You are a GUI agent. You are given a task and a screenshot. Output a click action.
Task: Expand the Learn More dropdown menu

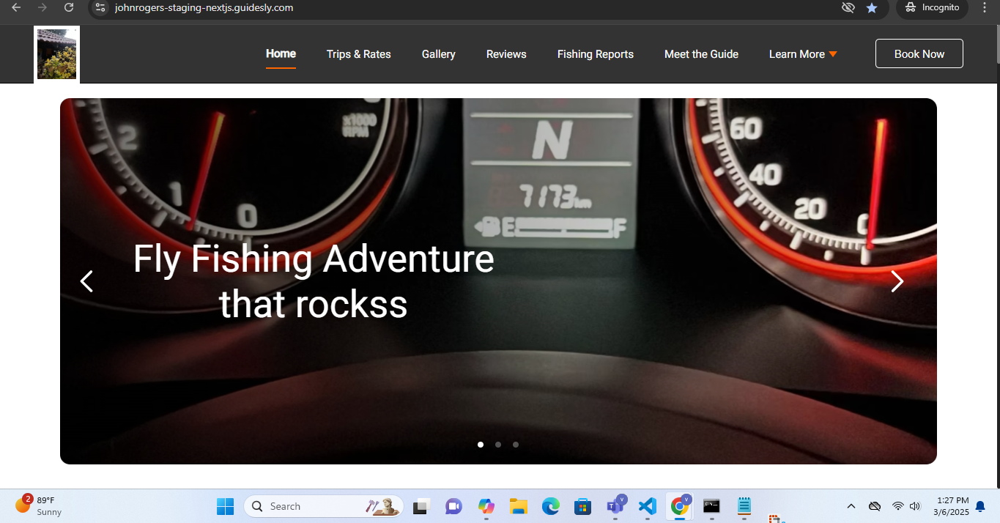coord(802,54)
